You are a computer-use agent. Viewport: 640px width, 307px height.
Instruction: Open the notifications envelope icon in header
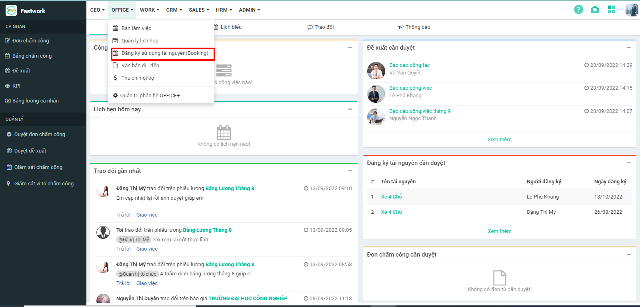point(595,10)
